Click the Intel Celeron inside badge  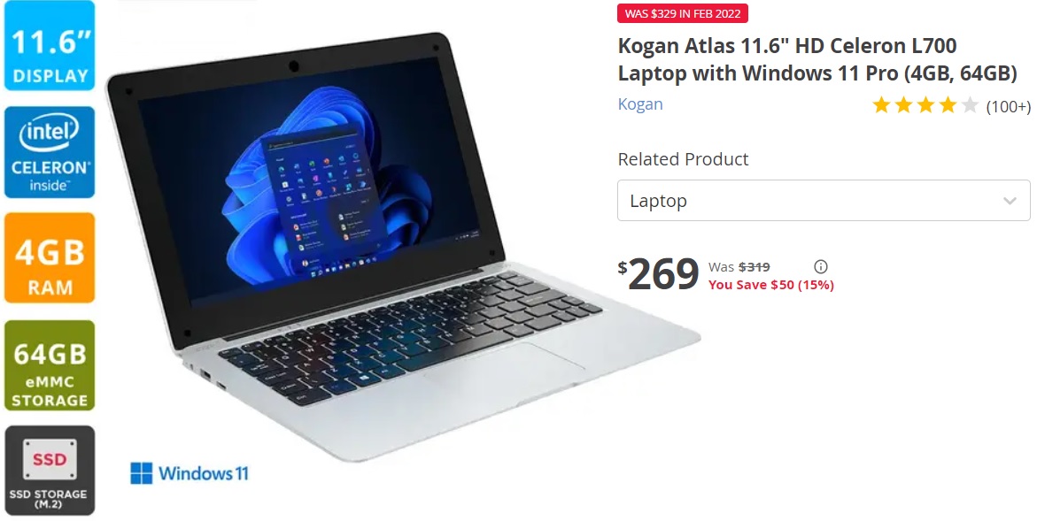pos(50,152)
